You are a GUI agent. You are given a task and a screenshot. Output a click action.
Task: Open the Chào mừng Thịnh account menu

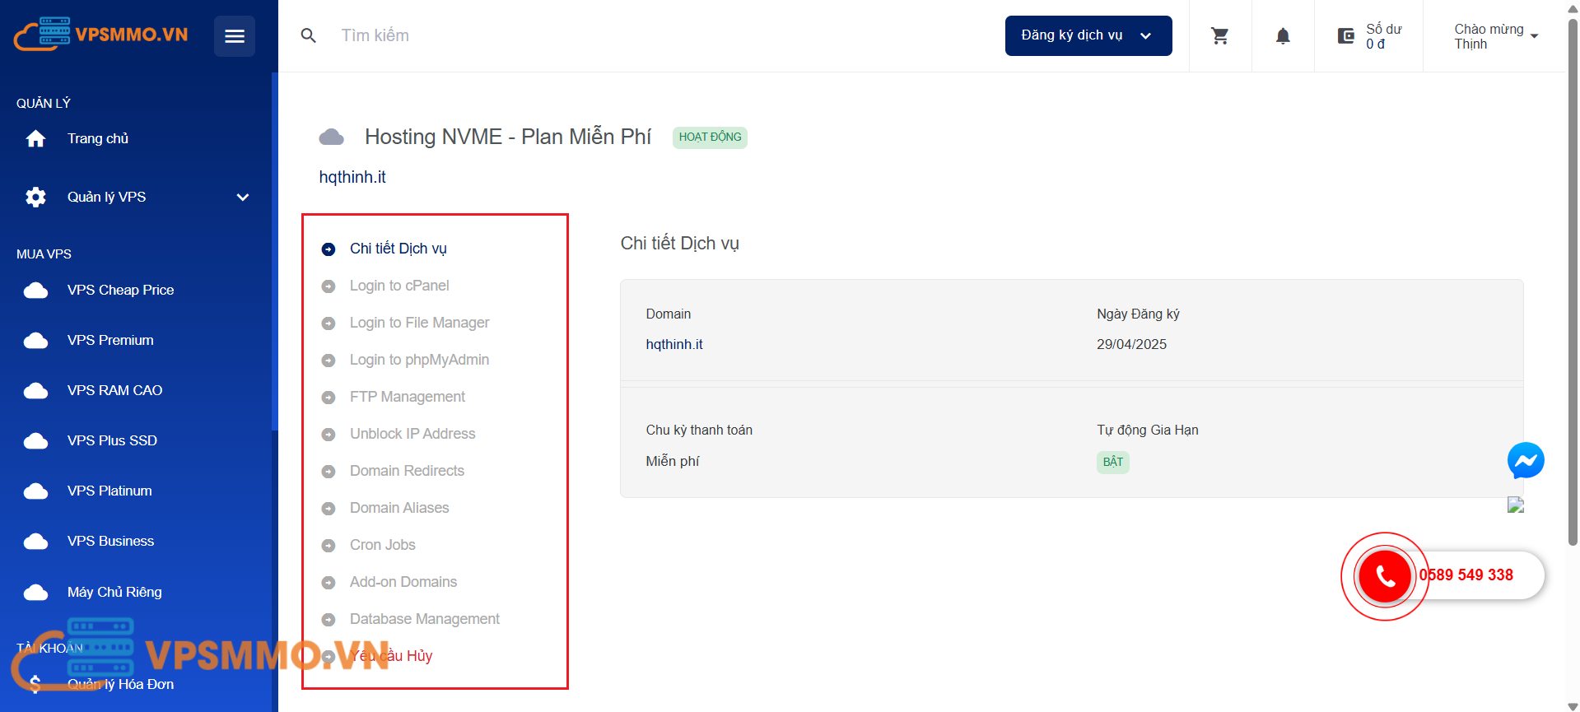[x=1495, y=36]
